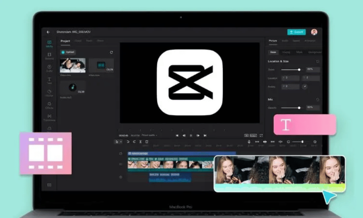Adjust the Zoom slider handle
Viewport: 363px width, 218px height.
pos(299,69)
